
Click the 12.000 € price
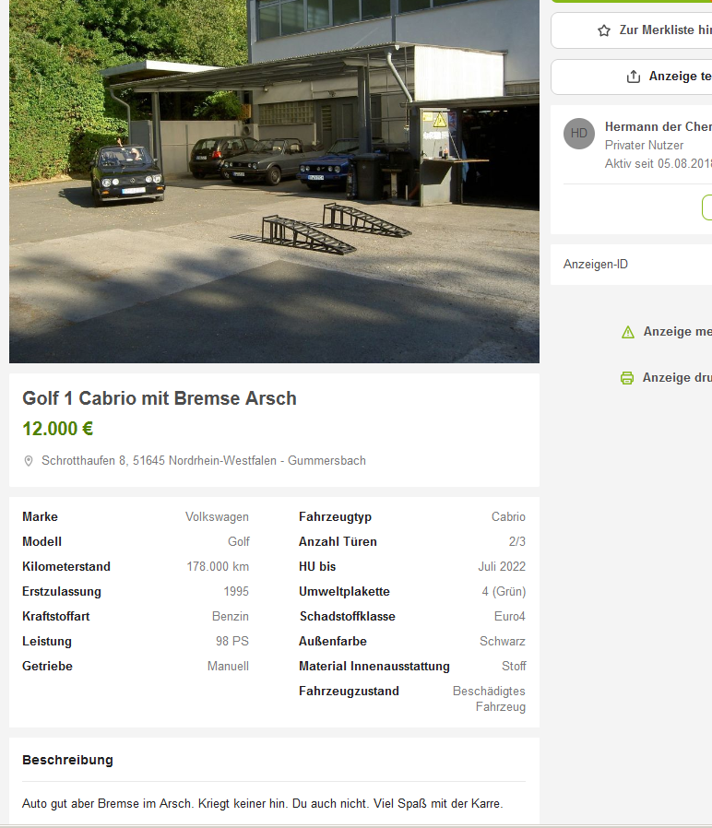[x=57, y=429]
